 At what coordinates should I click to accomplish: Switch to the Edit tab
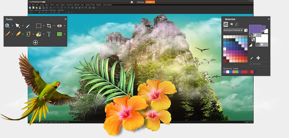tap(150, 2)
